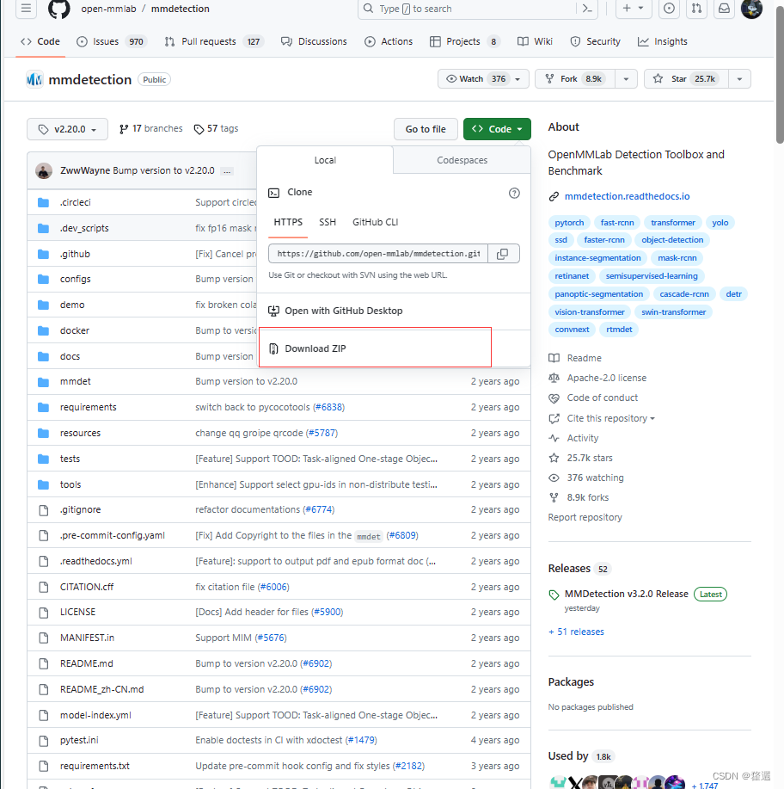784x789 pixels.
Task: Open MMDetection v3.2.0 Release
Action: [x=626, y=594]
